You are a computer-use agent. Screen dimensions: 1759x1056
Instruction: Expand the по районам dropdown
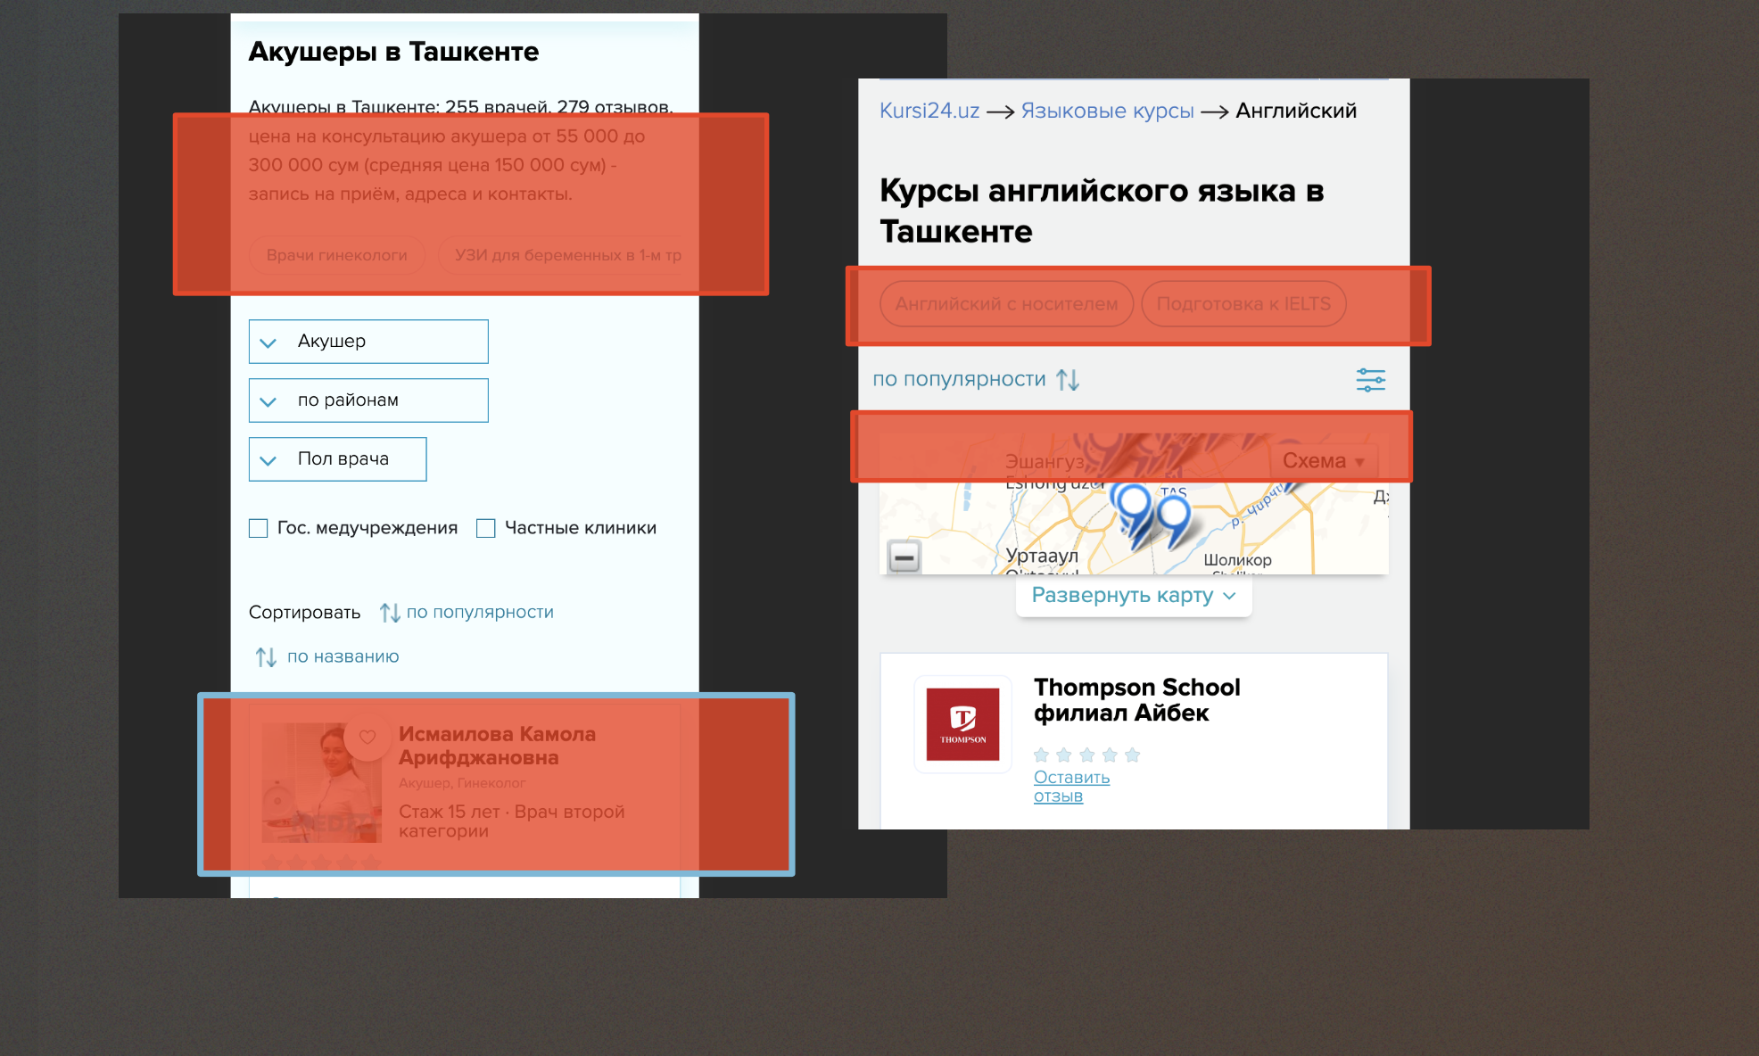point(368,400)
